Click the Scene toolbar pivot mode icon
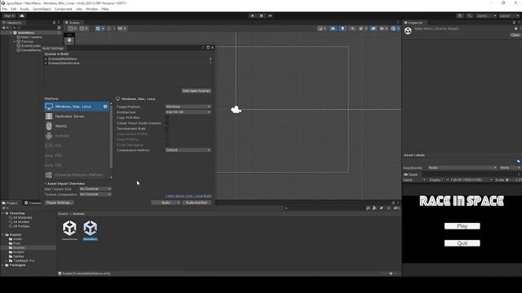 71,28
